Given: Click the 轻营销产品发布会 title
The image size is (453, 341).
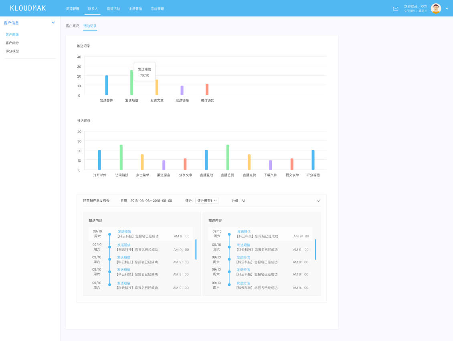Looking at the screenshot, I should [96, 201].
